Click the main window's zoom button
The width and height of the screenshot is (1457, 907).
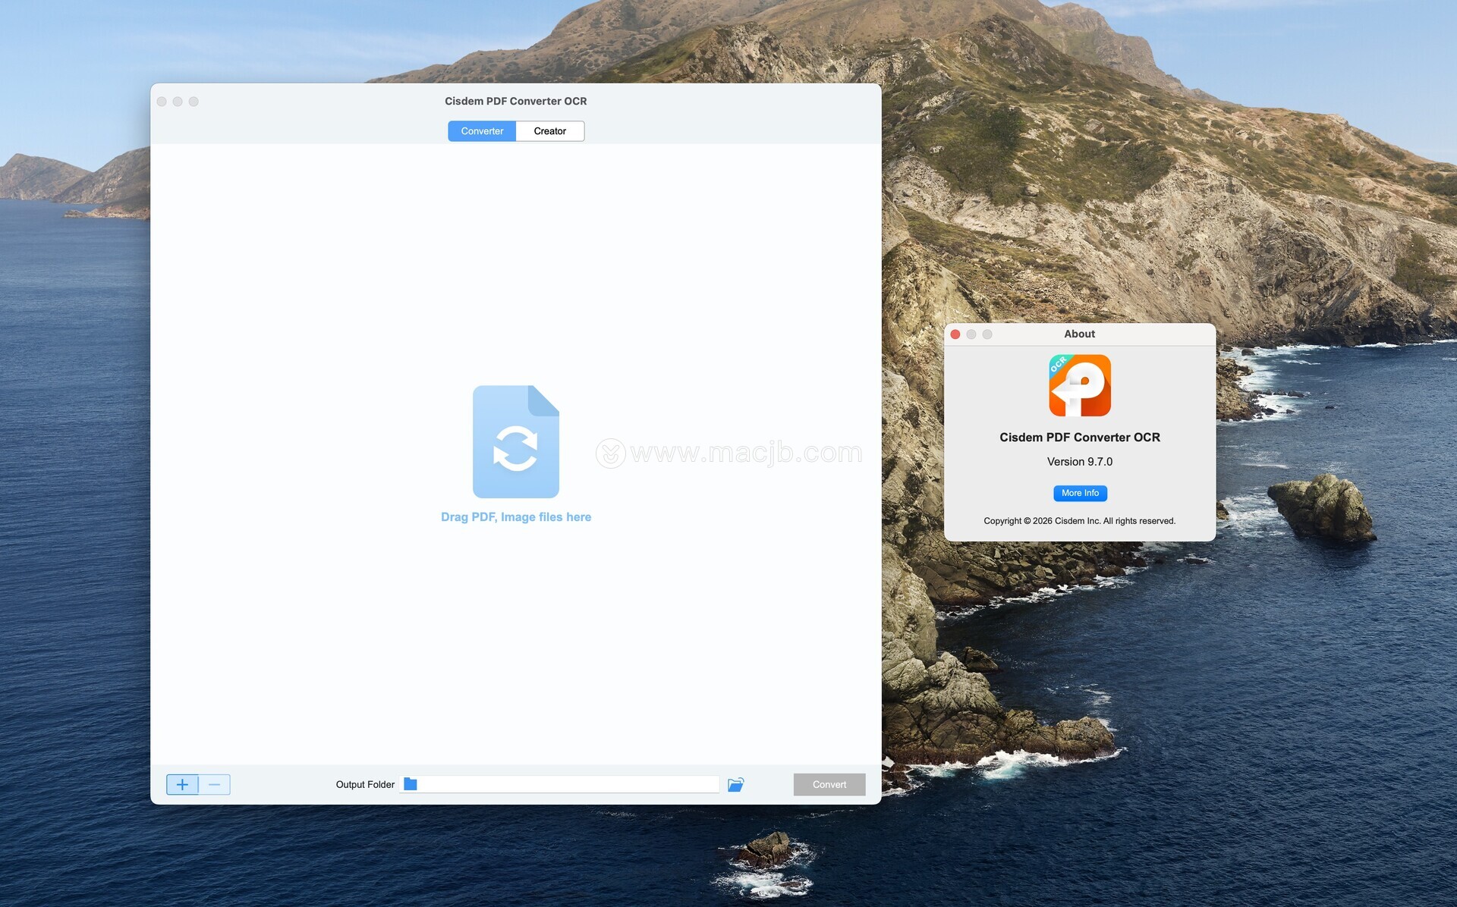(194, 102)
